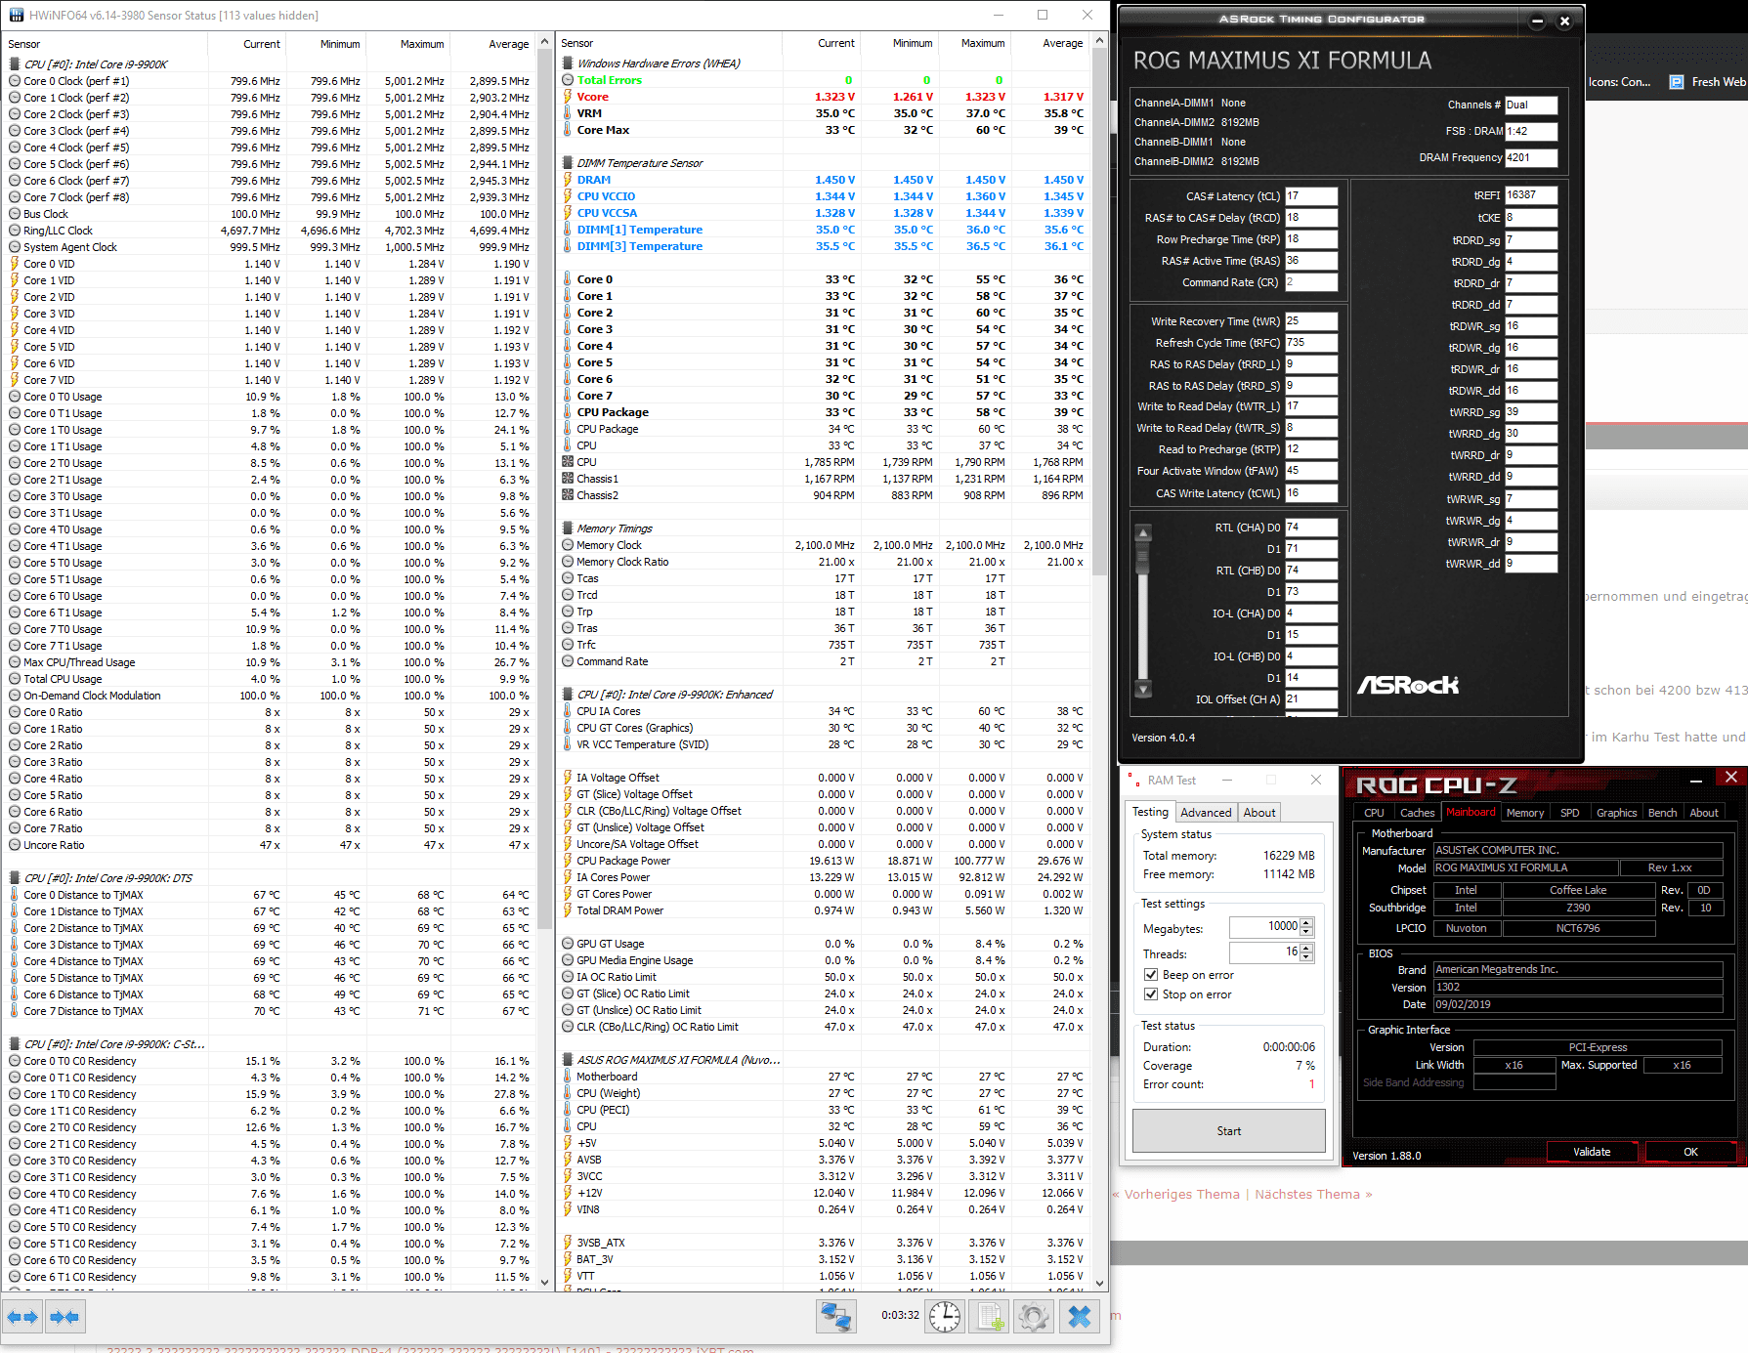Open the Bench tab in ROG CPU-Z
Screen dimensions: 1748x1353
[1662, 813]
